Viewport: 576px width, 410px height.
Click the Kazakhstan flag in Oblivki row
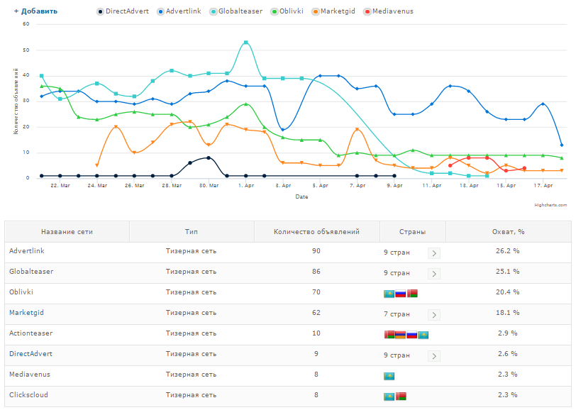pos(389,294)
